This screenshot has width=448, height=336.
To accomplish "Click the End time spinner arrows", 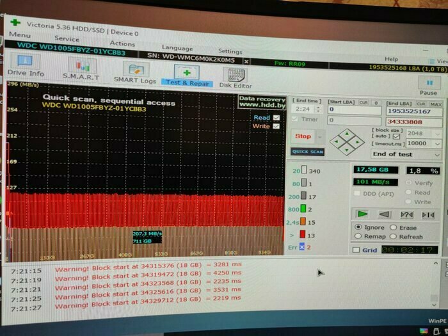I will click(319, 109).
